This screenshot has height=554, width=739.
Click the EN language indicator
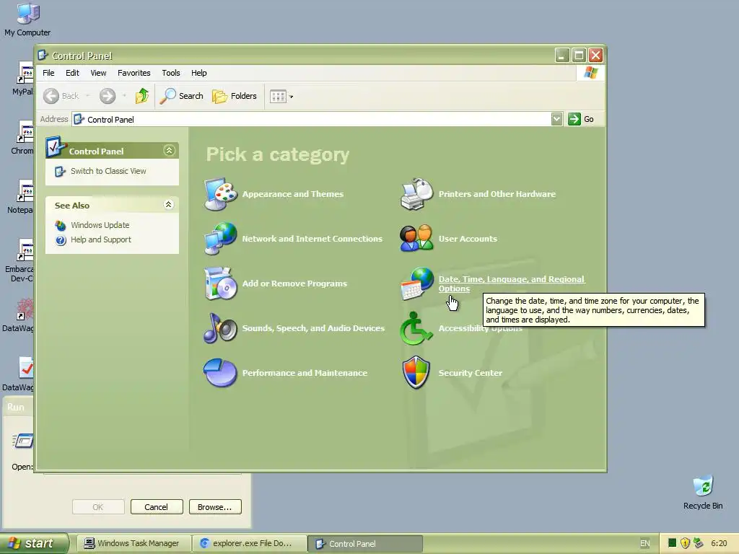[644, 543]
